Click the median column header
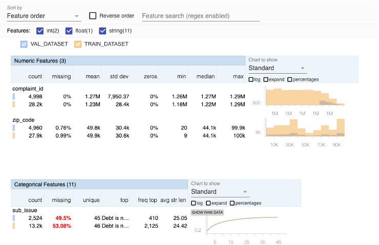Viewport: 379px width, 245px height. point(205,77)
